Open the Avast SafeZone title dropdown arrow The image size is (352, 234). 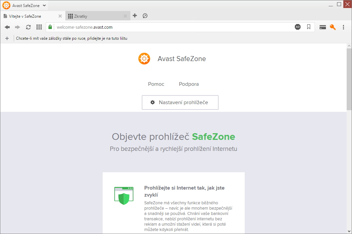tap(44, 6)
